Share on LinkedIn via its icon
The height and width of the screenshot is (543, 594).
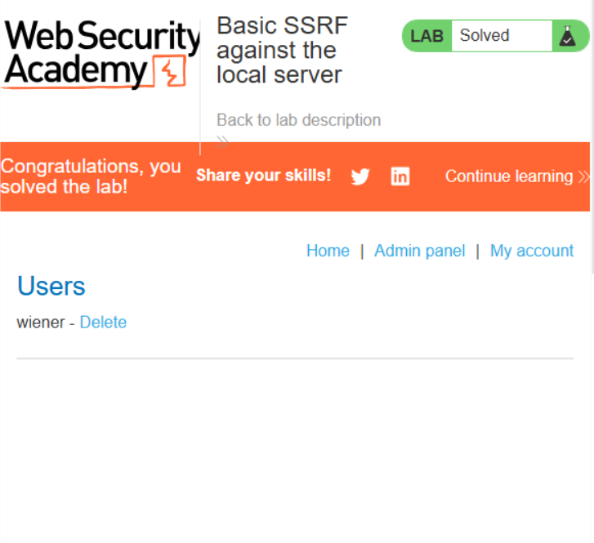[x=400, y=176]
